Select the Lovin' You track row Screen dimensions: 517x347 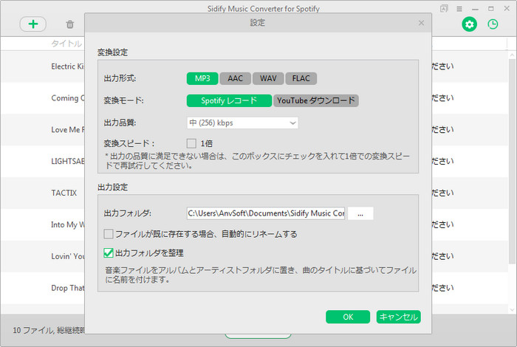click(x=43, y=256)
